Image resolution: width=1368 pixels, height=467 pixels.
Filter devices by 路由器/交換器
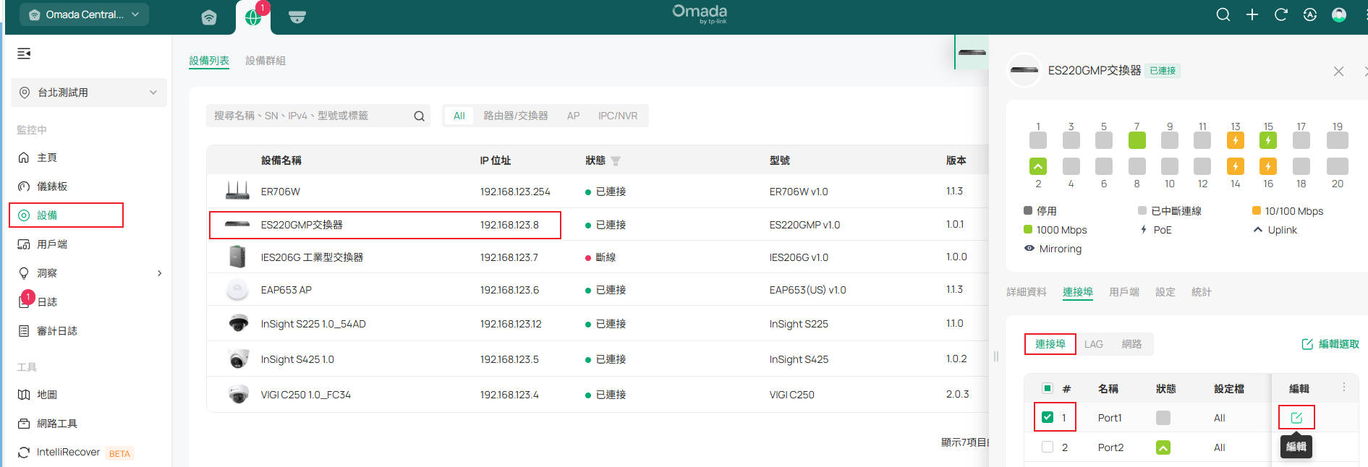516,116
